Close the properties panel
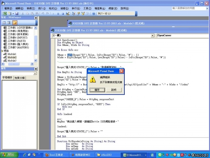210x158 pixels. 36,69
